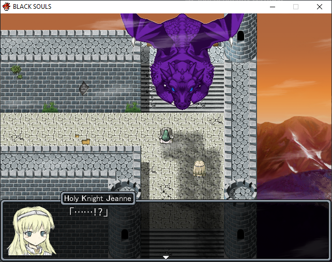Click the dialogue text "……!?"
332x262 pixels.
tap(89, 212)
